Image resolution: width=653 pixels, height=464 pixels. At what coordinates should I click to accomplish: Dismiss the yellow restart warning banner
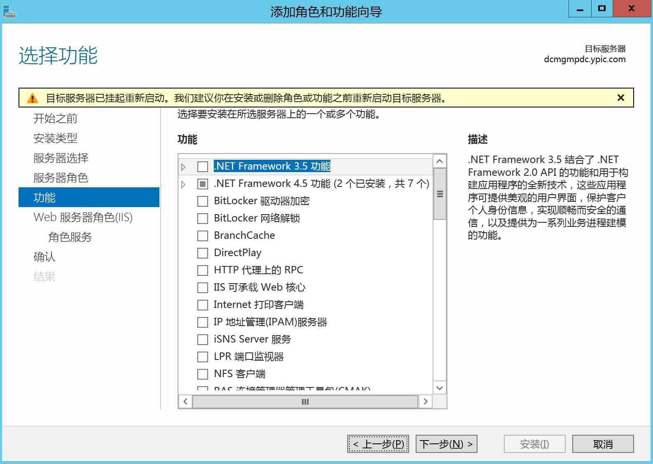pos(620,98)
